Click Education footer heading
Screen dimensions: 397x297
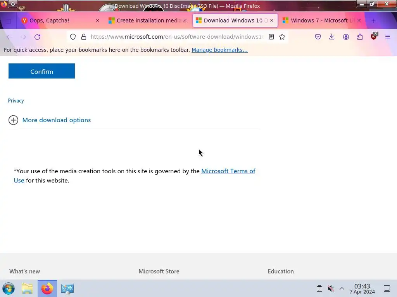281,271
